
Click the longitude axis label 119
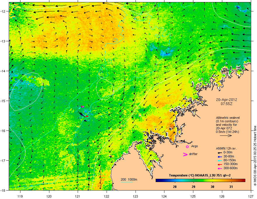(20, 196)
